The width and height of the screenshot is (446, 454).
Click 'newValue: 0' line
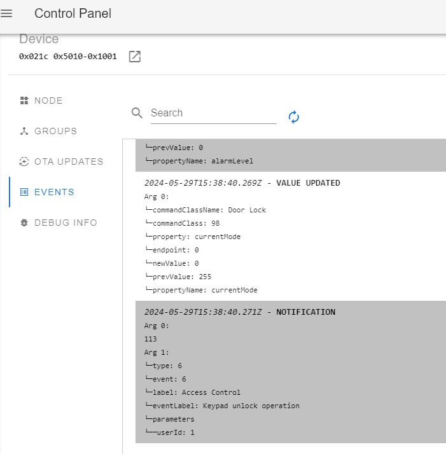click(172, 263)
